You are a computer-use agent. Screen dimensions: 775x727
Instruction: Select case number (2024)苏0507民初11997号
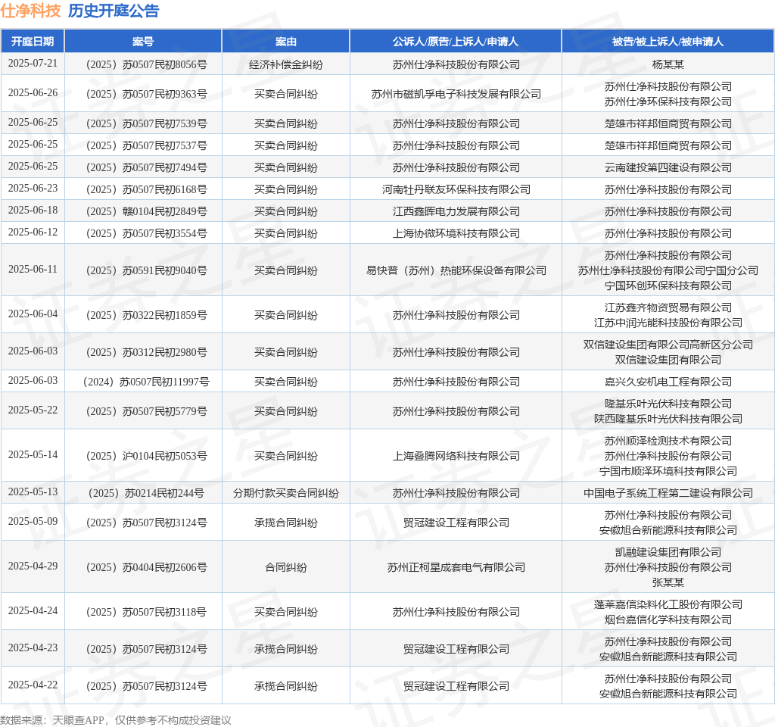(x=143, y=382)
